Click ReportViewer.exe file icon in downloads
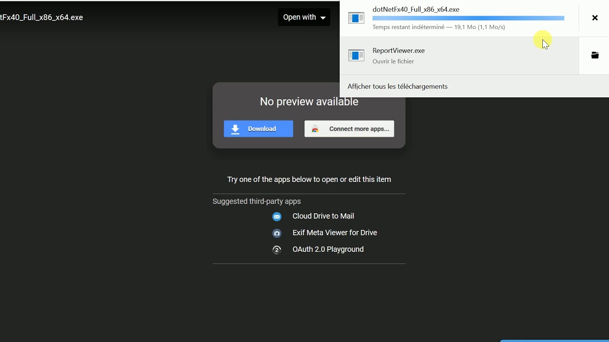609x342 pixels. coord(356,55)
